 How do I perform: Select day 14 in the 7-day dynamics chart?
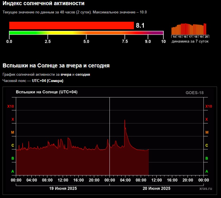[x=174, y=37]
